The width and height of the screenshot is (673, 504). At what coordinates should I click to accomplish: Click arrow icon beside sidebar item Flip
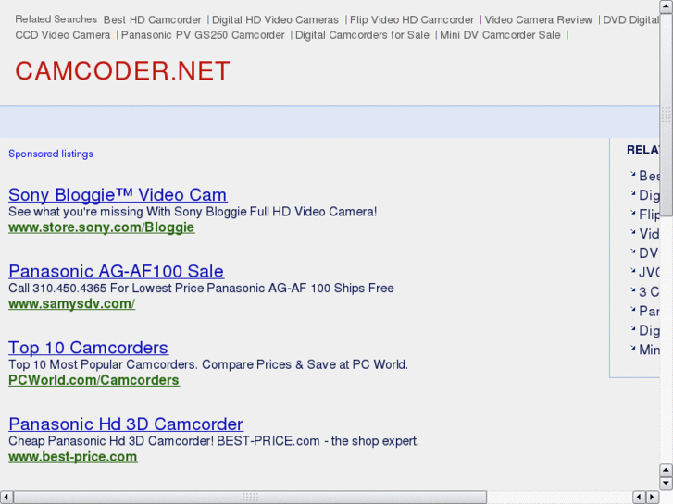pos(632,213)
